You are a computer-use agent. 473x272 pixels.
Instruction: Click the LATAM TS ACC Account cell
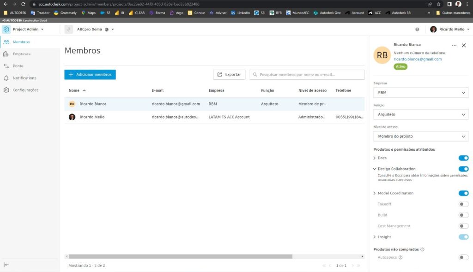point(229,117)
